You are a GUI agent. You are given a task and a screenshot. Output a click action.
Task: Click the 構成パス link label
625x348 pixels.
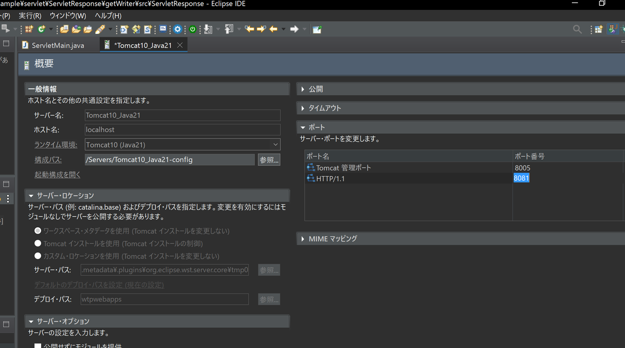pyautogui.click(x=48, y=160)
